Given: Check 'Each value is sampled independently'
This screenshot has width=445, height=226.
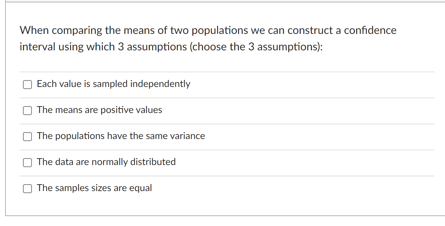Looking at the screenshot, I should pos(27,84).
